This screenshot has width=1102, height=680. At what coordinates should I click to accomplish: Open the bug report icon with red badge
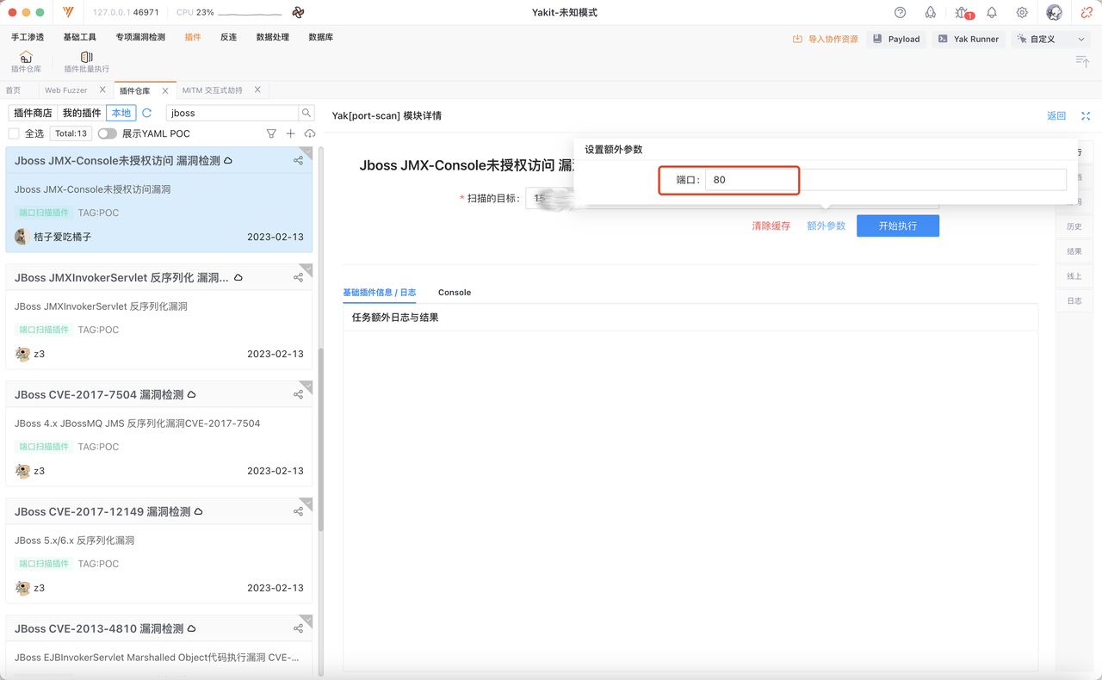963,13
